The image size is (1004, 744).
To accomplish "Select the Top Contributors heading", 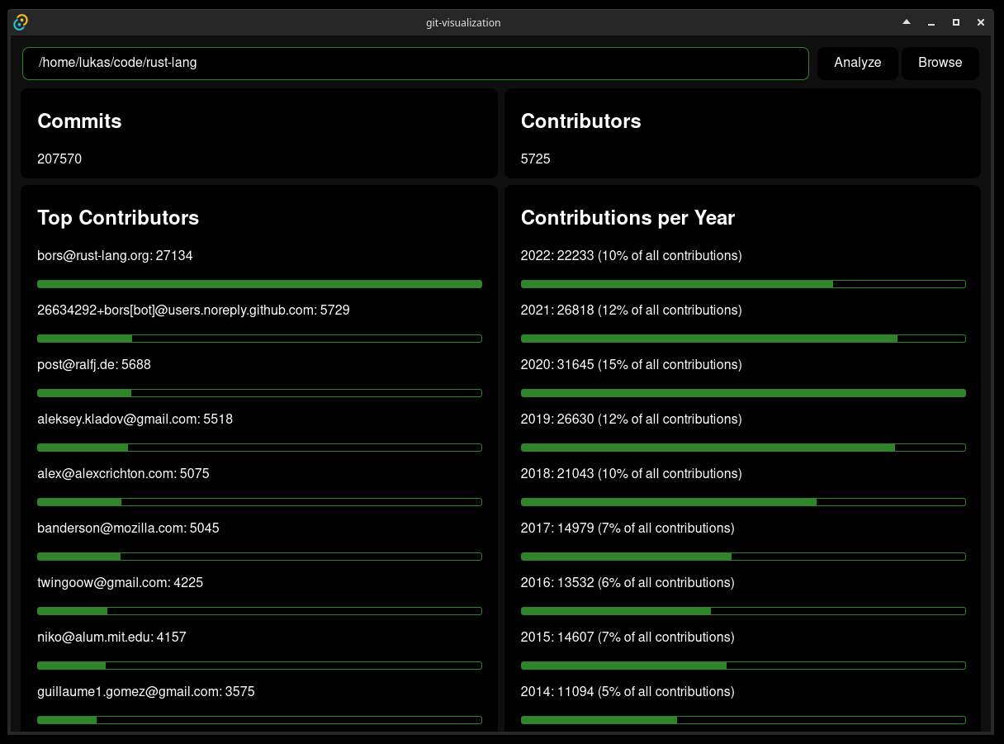I will pyautogui.click(x=118, y=218).
